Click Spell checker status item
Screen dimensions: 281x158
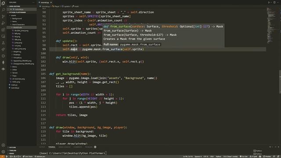[x=253, y=157]
